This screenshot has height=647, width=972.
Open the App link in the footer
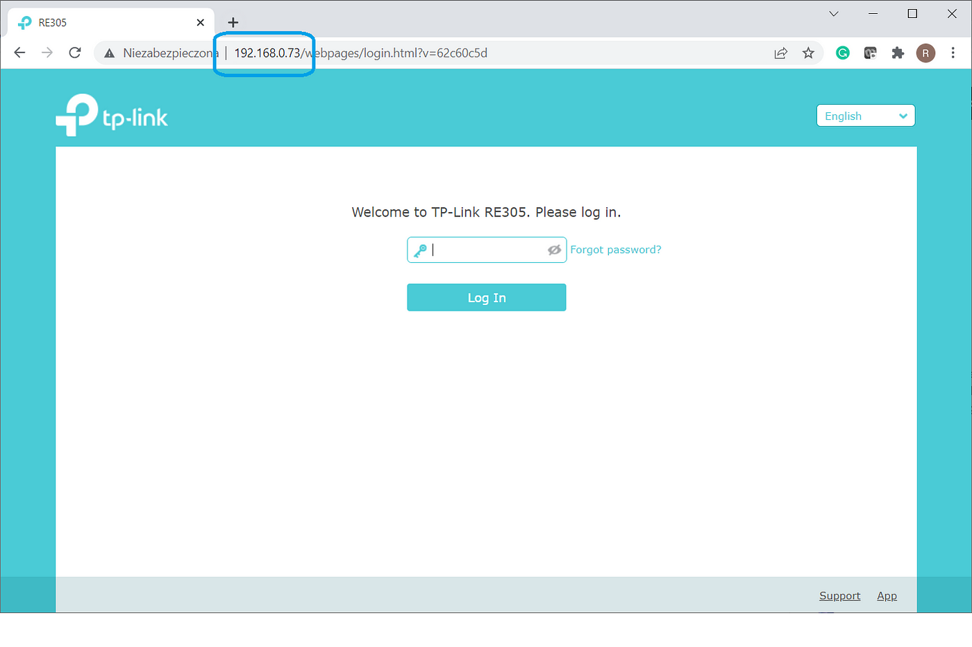(887, 596)
